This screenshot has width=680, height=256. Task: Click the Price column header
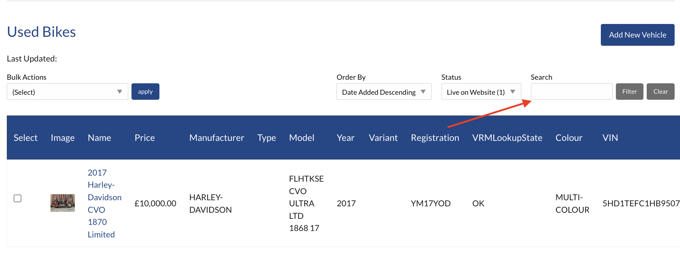pos(145,138)
